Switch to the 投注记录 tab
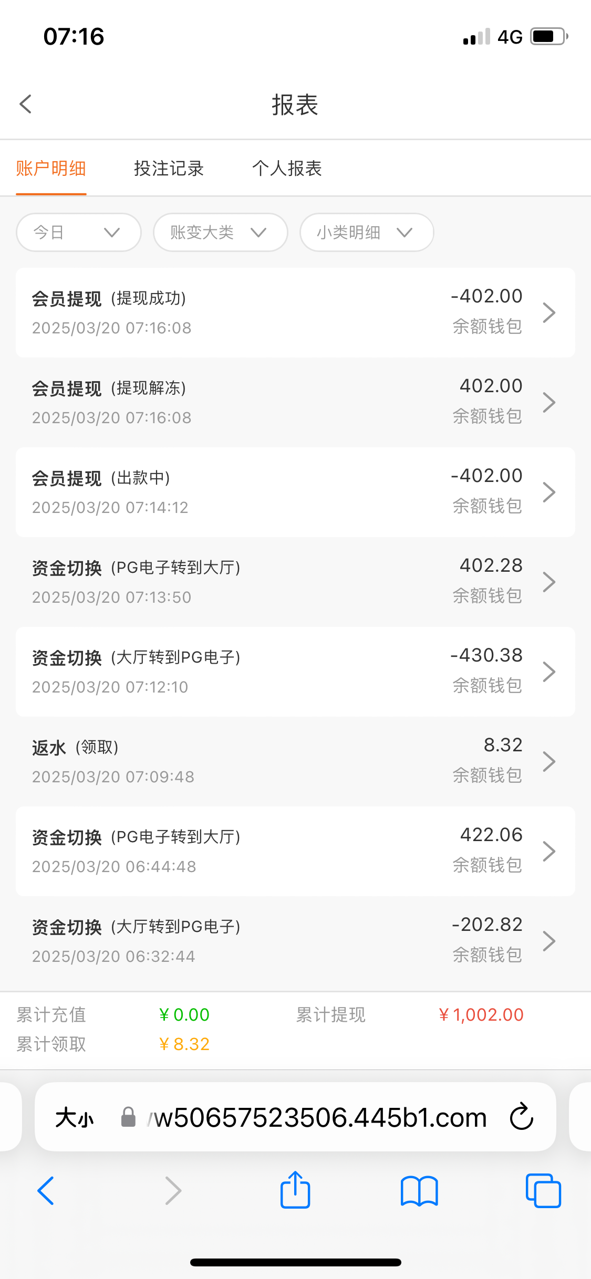The image size is (591, 1279). (169, 169)
